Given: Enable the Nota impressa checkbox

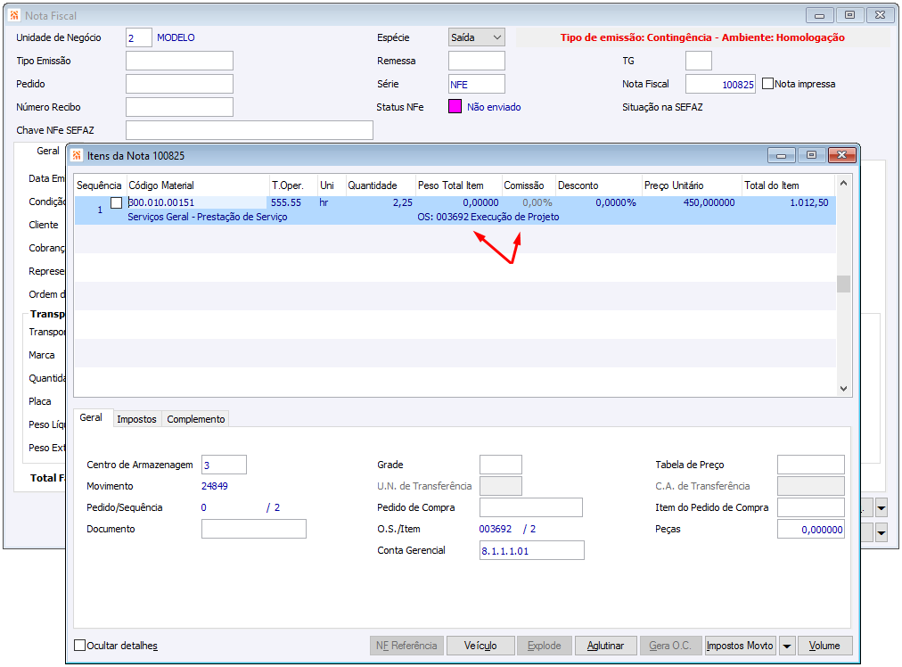Looking at the screenshot, I should click(768, 84).
